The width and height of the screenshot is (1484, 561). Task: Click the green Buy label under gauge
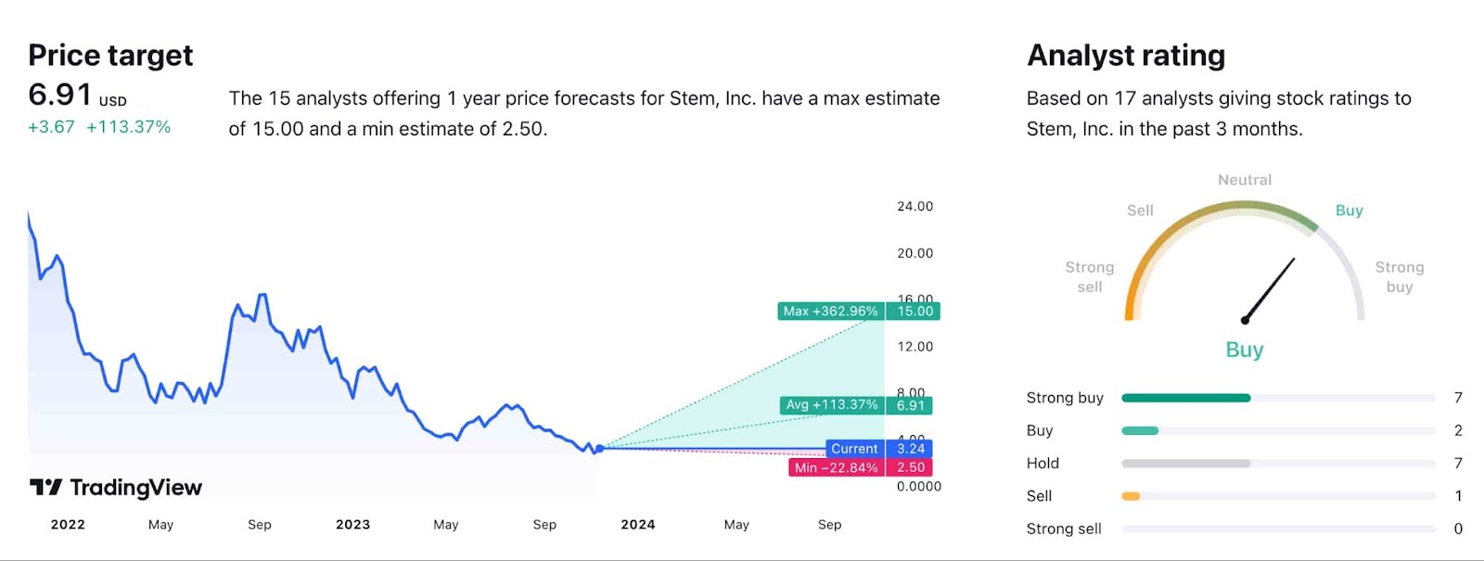click(1244, 350)
